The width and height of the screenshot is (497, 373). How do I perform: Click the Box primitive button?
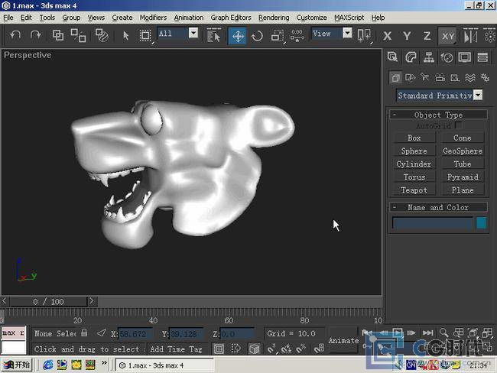414,138
